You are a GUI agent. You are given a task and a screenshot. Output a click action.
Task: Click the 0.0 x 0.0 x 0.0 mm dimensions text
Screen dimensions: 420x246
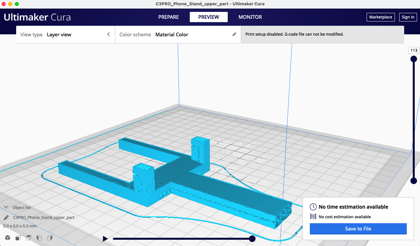click(20, 226)
